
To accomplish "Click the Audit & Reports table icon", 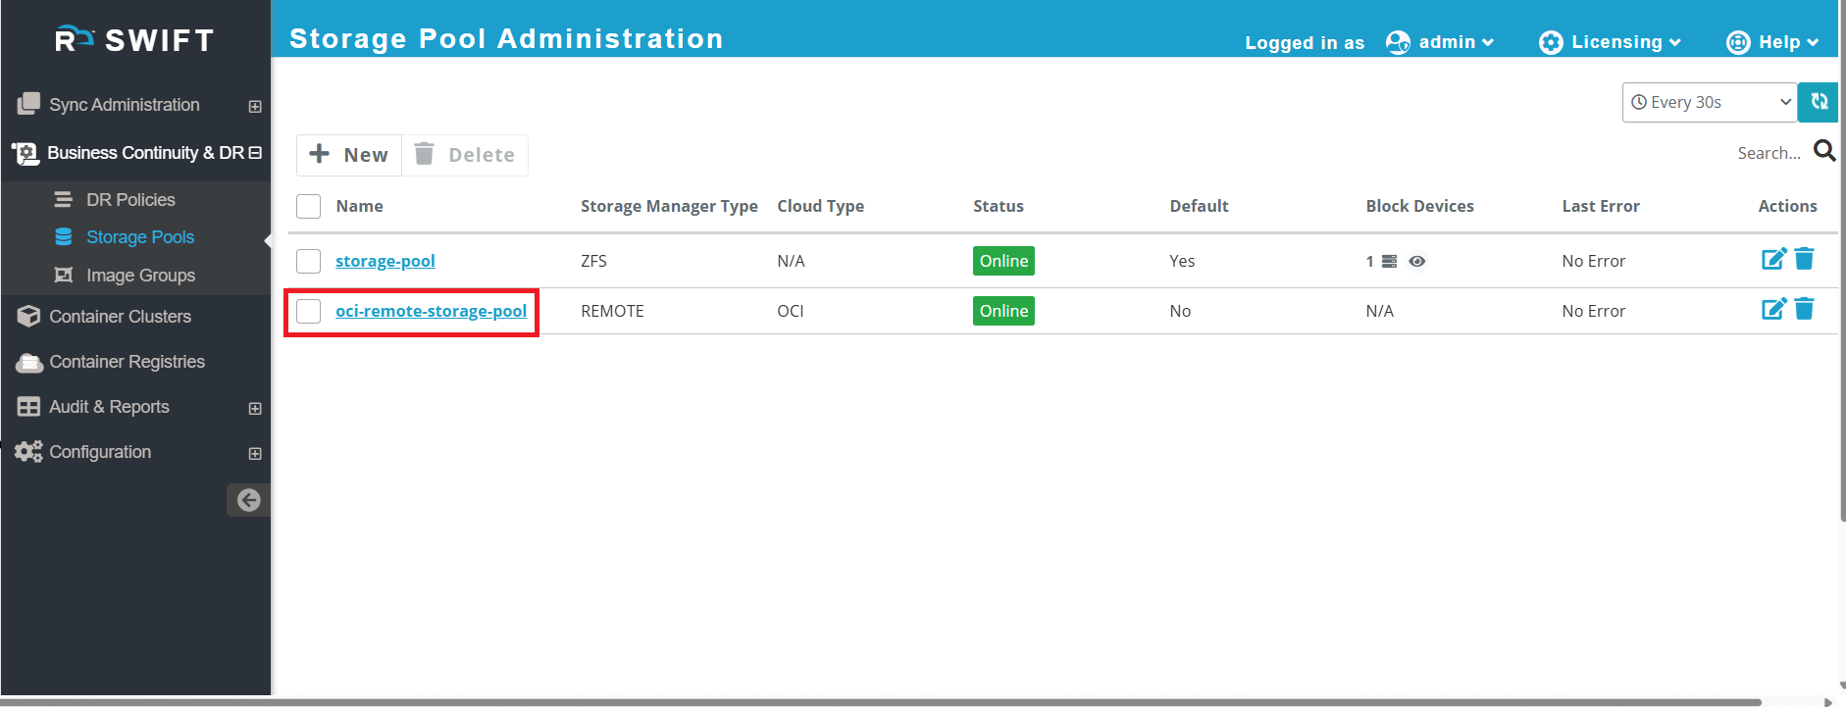I will (28, 406).
